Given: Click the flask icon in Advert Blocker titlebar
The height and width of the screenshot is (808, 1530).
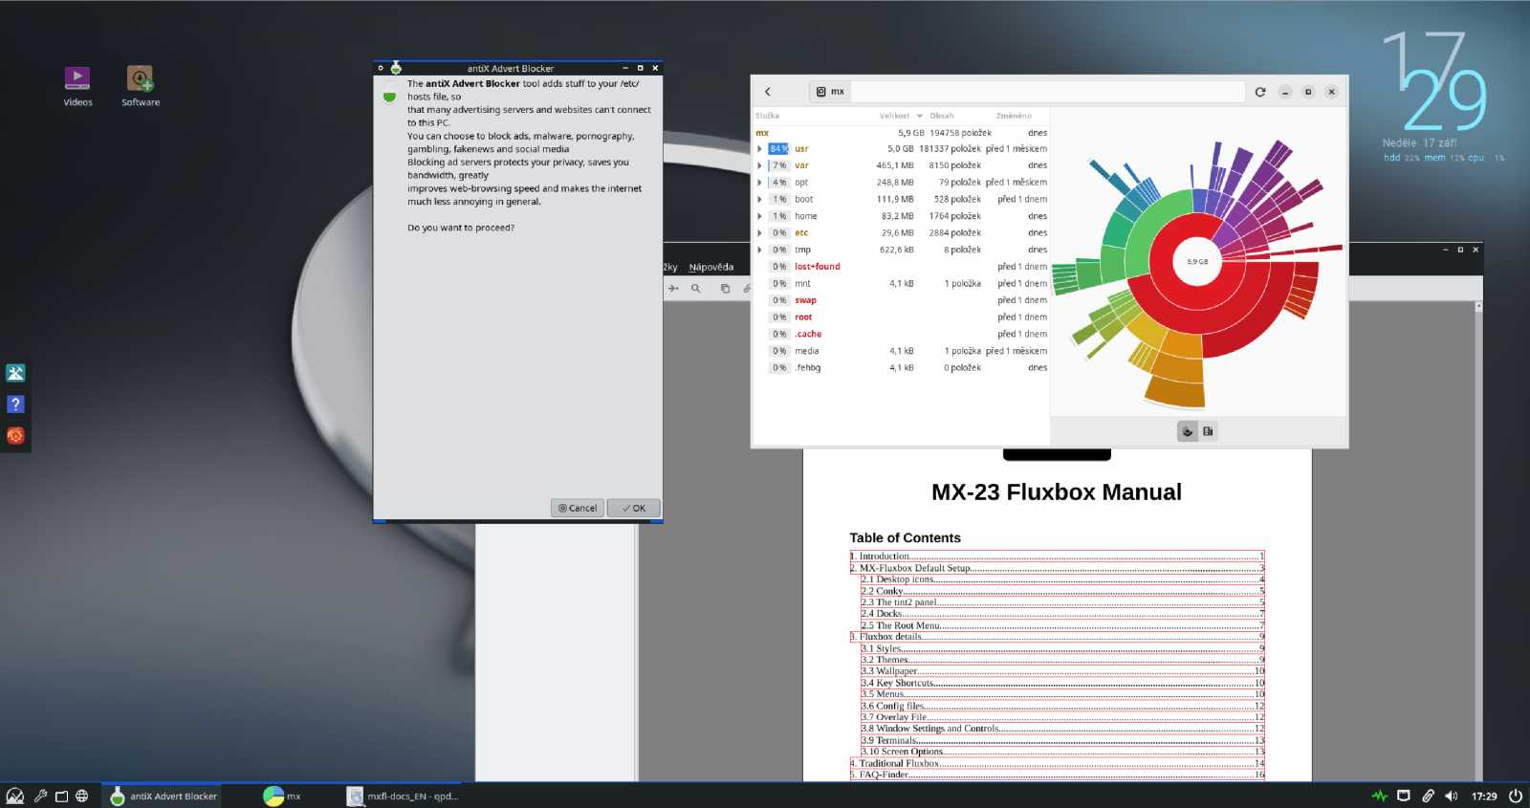Looking at the screenshot, I should (x=396, y=68).
